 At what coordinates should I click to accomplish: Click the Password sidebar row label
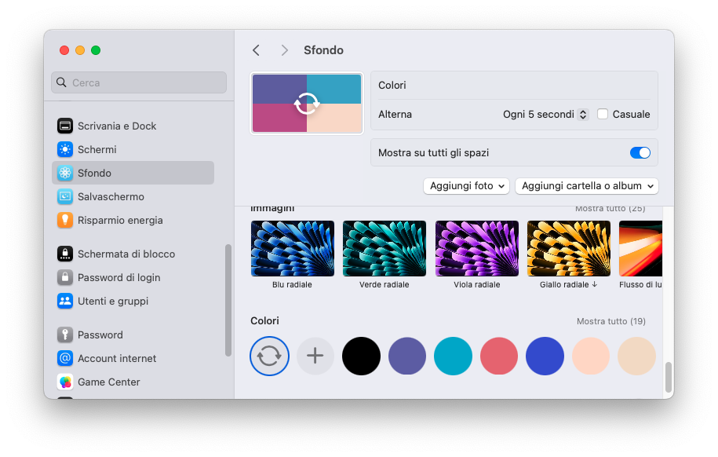(100, 335)
